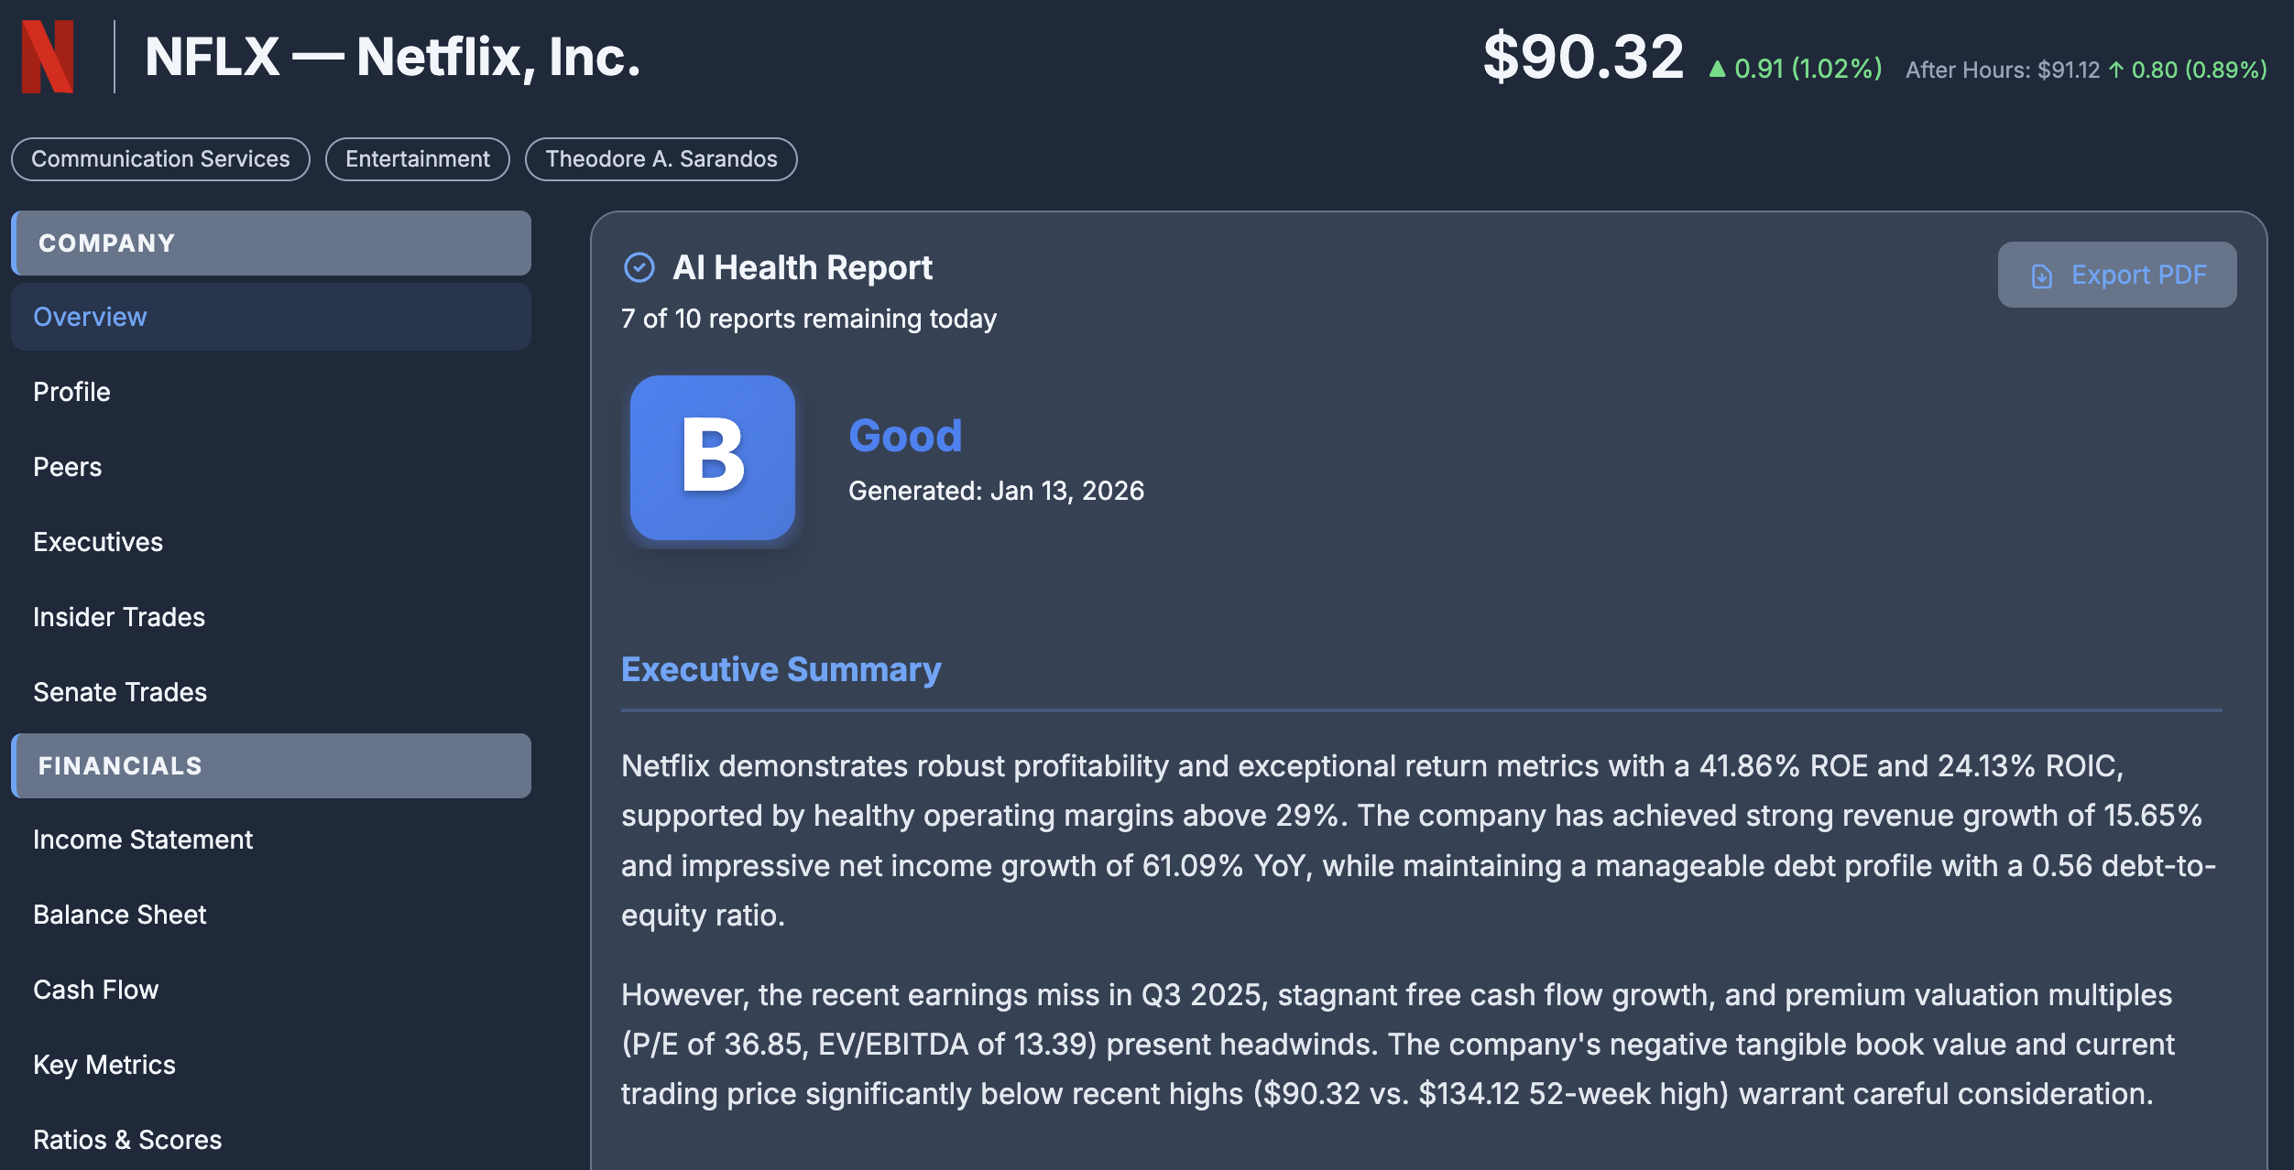
Task: Click the Export PDF button
Action: coord(2116,275)
